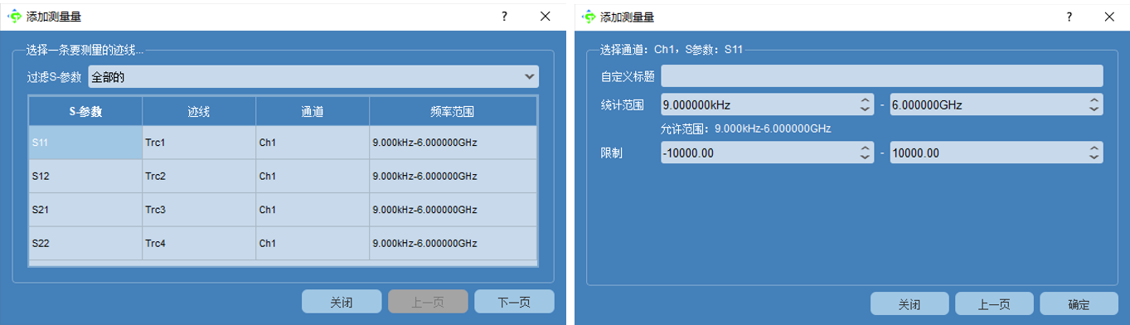Screen dimensions: 1130x325
Task: Focus the 自定义标题 text field
Action: tap(881, 76)
